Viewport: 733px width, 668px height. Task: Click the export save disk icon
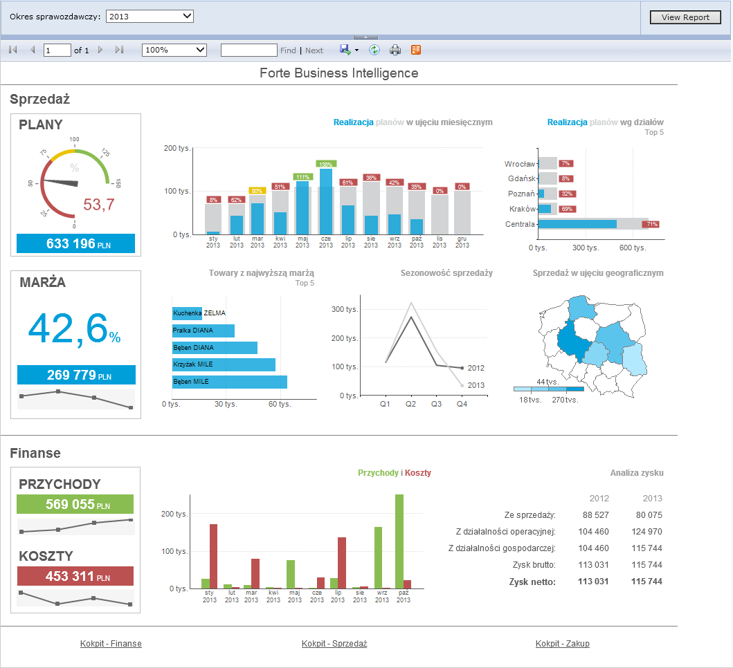345,50
